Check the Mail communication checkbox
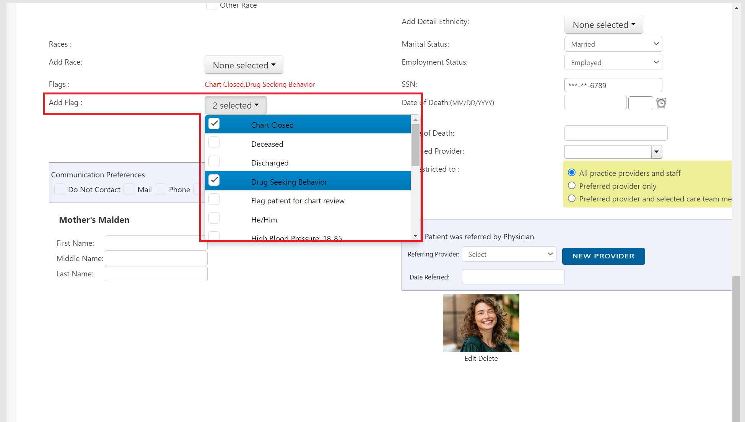 tap(129, 189)
